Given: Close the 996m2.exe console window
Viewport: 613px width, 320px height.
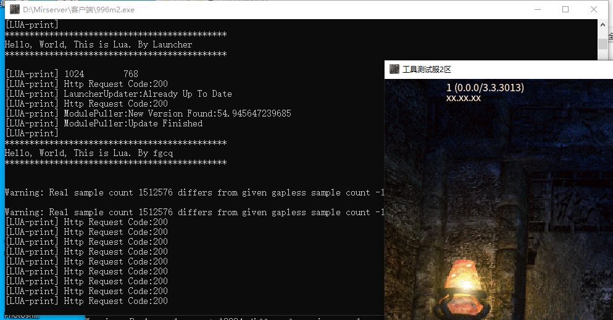Looking at the screenshot, I should click(x=593, y=9).
